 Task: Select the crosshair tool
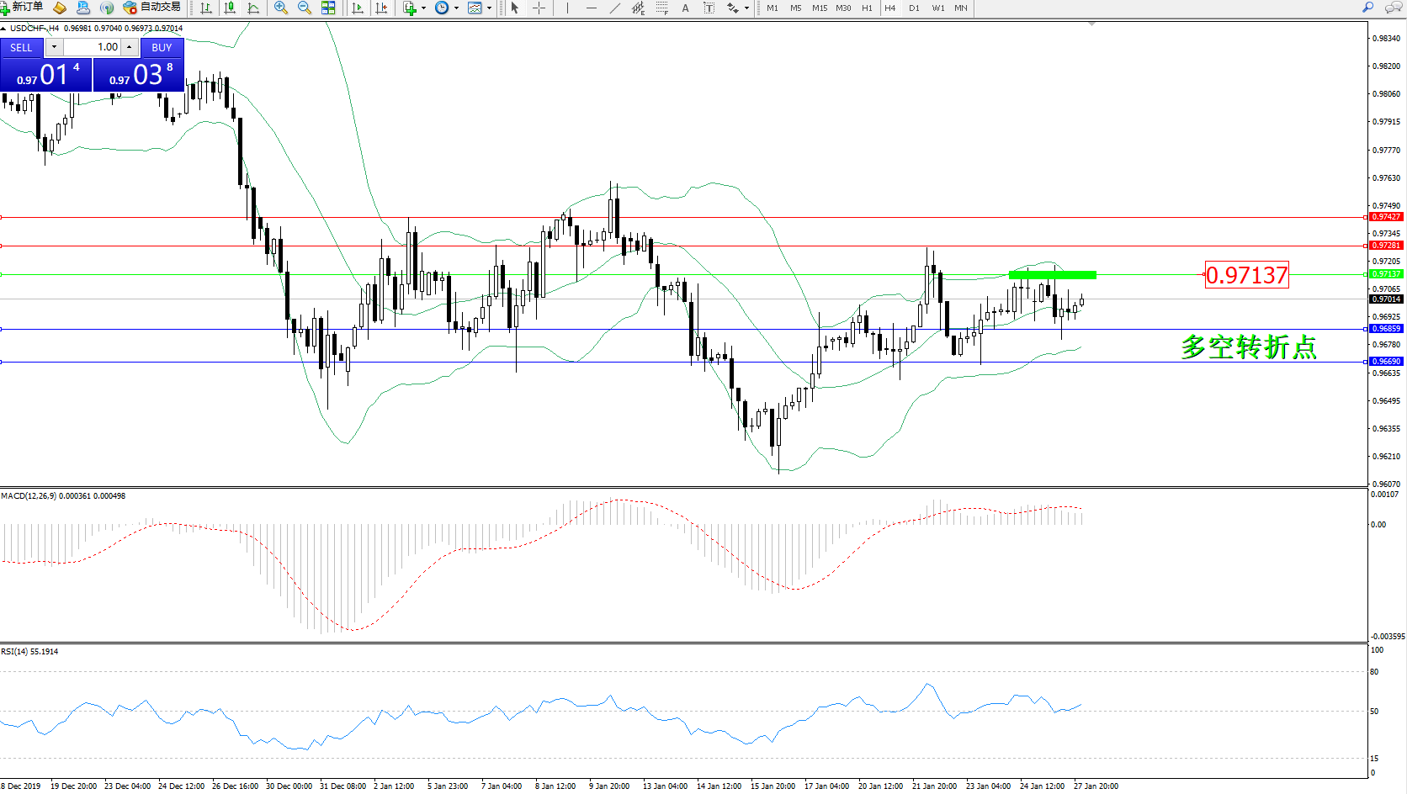click(x=539, y=8)
